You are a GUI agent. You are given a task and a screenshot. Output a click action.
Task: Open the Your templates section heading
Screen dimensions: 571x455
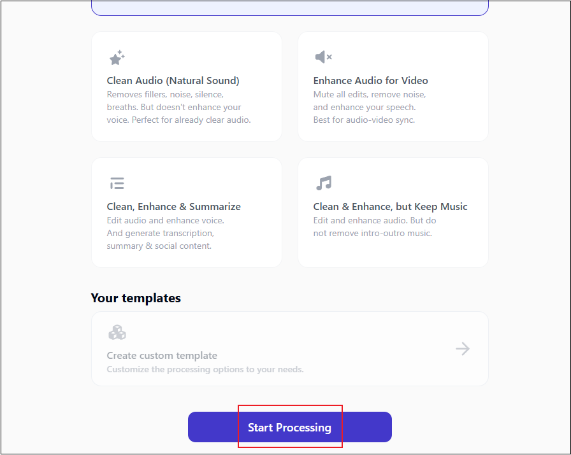point(136,298)
